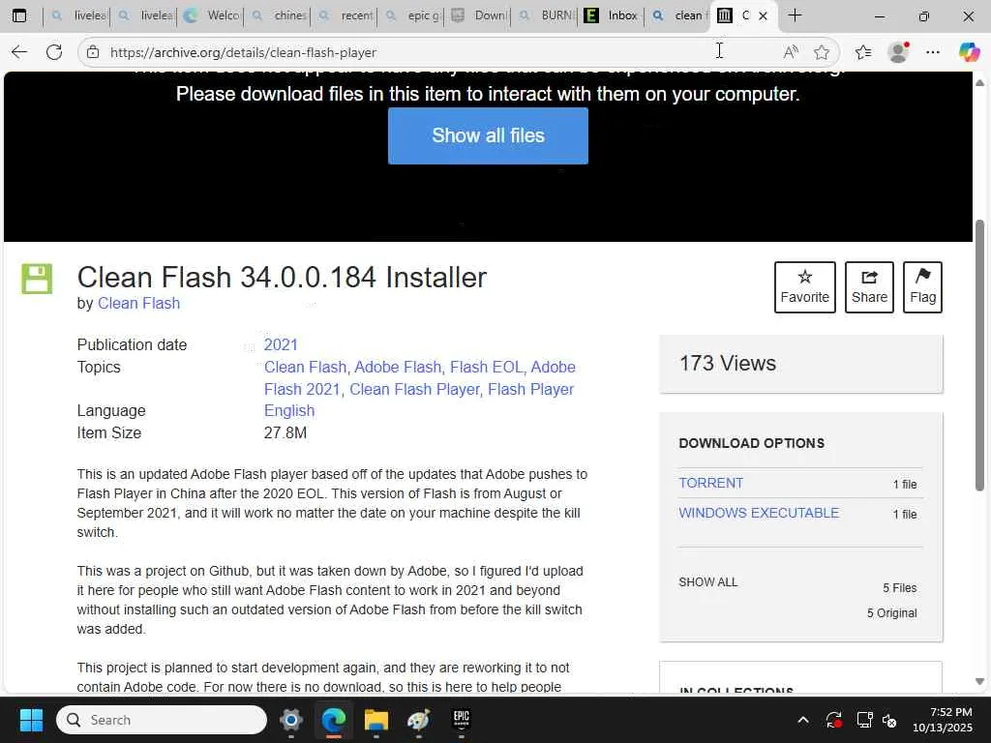
Task: Open the Clean Flash author link
Action: (x=139, y=303)
